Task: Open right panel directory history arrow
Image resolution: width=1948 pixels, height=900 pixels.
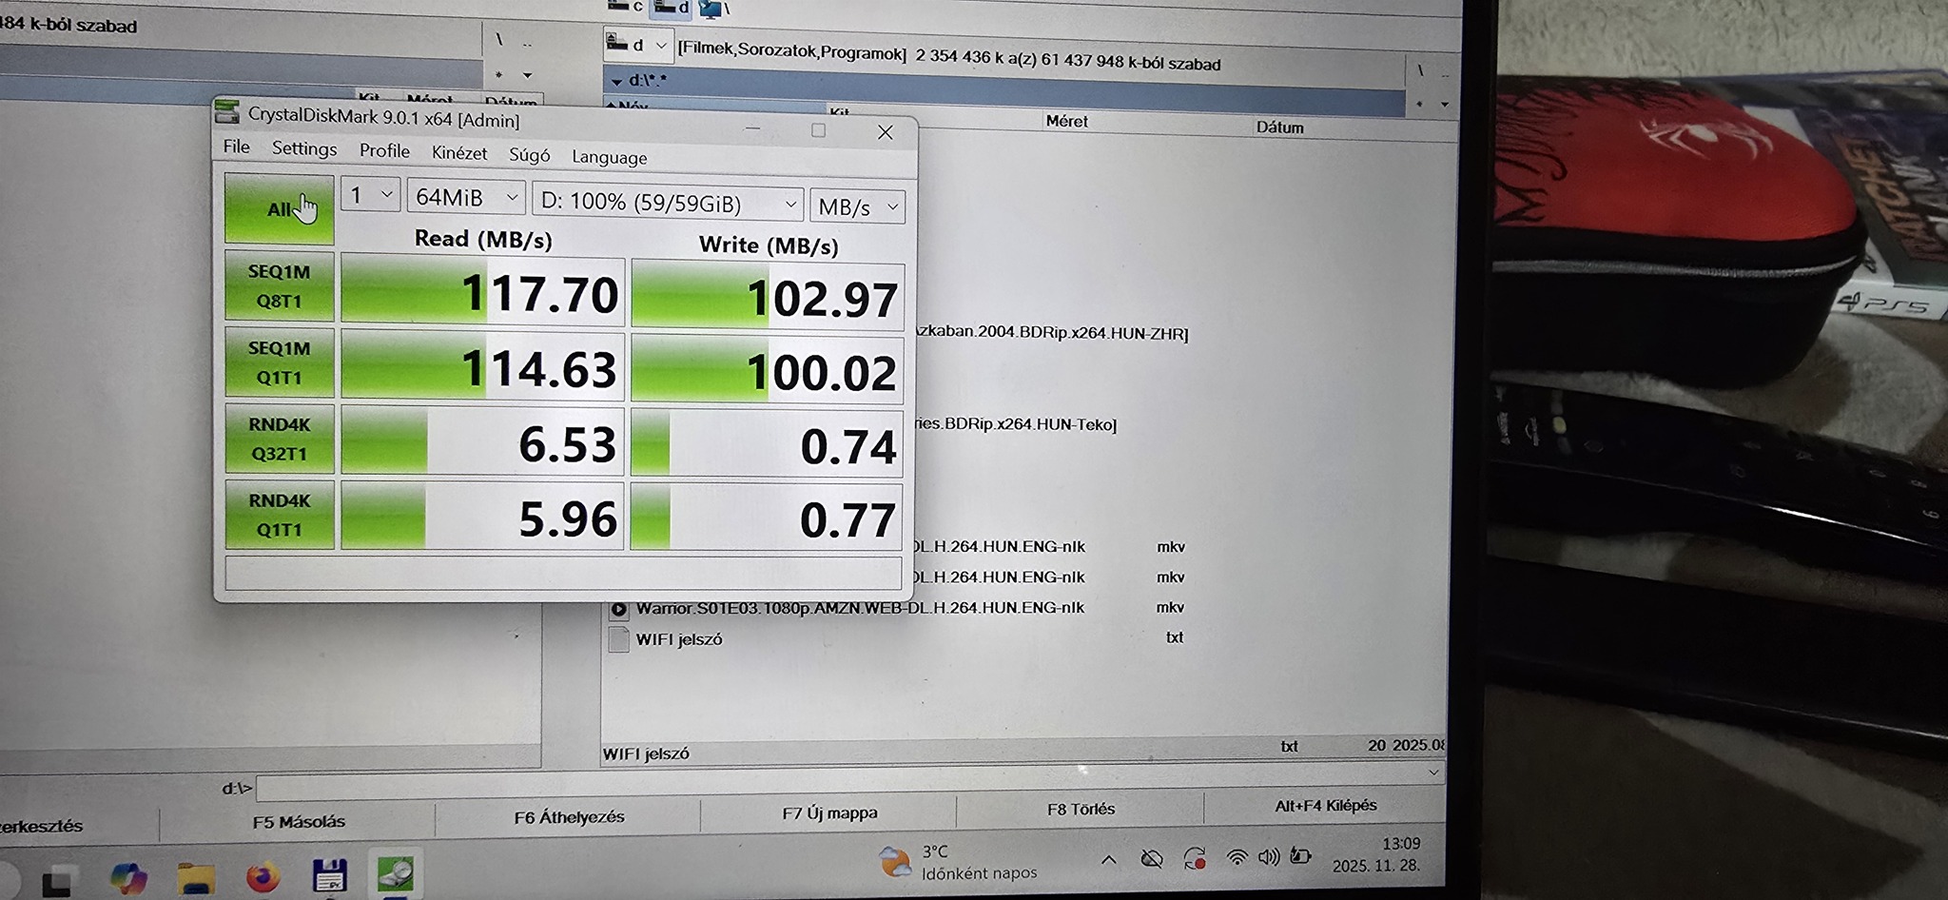Action: pyautogui.click(x=1445, y=105)
